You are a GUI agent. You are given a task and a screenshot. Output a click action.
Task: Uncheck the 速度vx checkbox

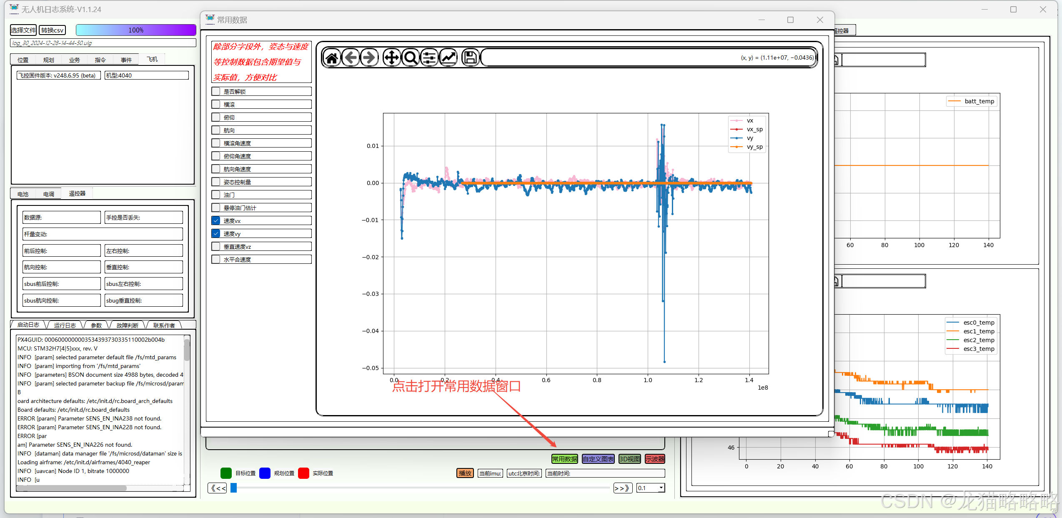(216, 220)
